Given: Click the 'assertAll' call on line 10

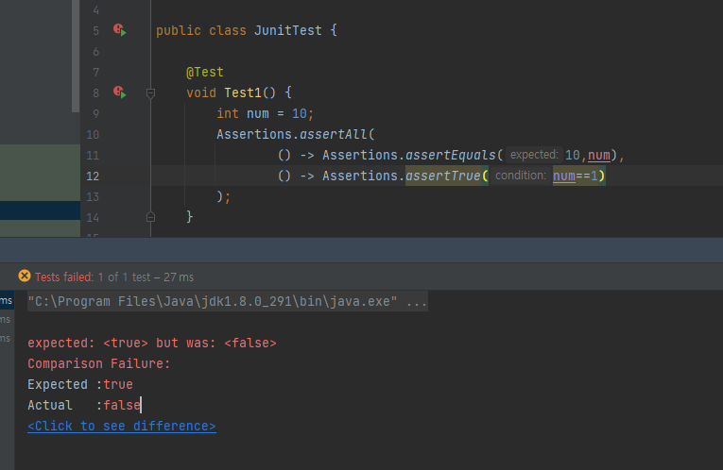Looking at the screenshot, I should pos(334,134).
